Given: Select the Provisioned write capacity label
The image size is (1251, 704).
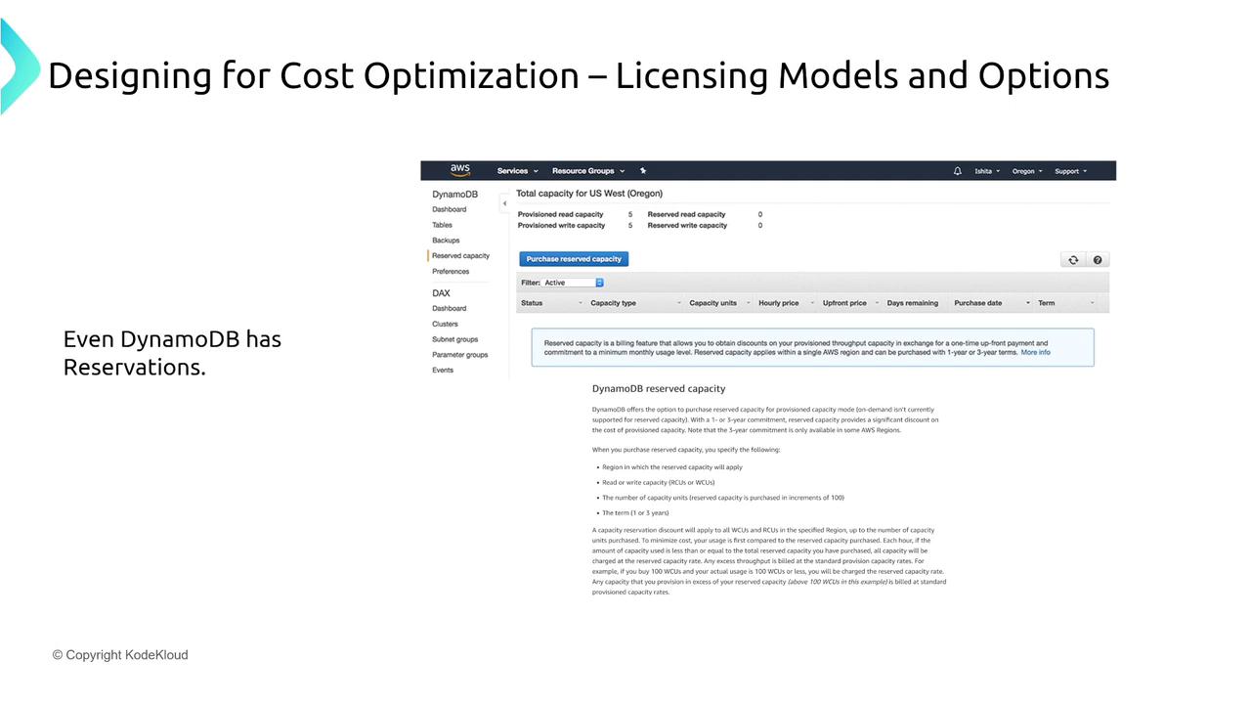Looking at the screenshot, I should (x=562, y=226).
